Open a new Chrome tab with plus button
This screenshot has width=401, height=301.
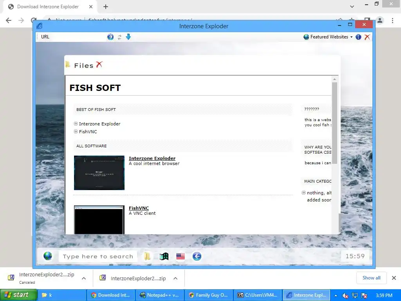tap(106, 7)
